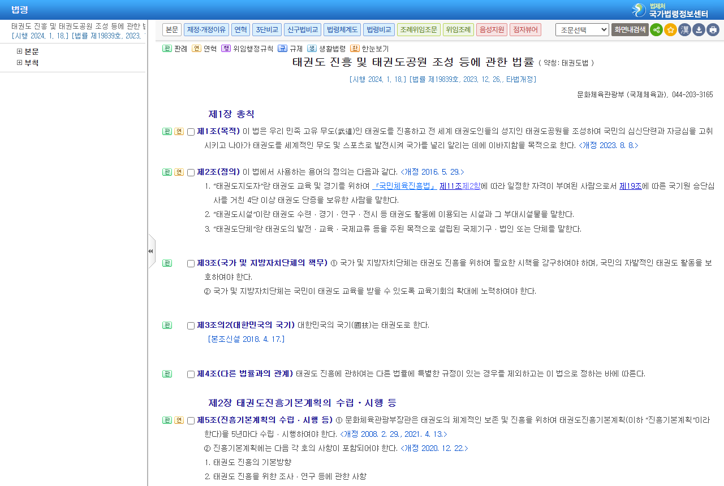Click the 판 case-law icon beside 제1조(목적)
Screen dimensions: 724x486
tap(167, 132)
